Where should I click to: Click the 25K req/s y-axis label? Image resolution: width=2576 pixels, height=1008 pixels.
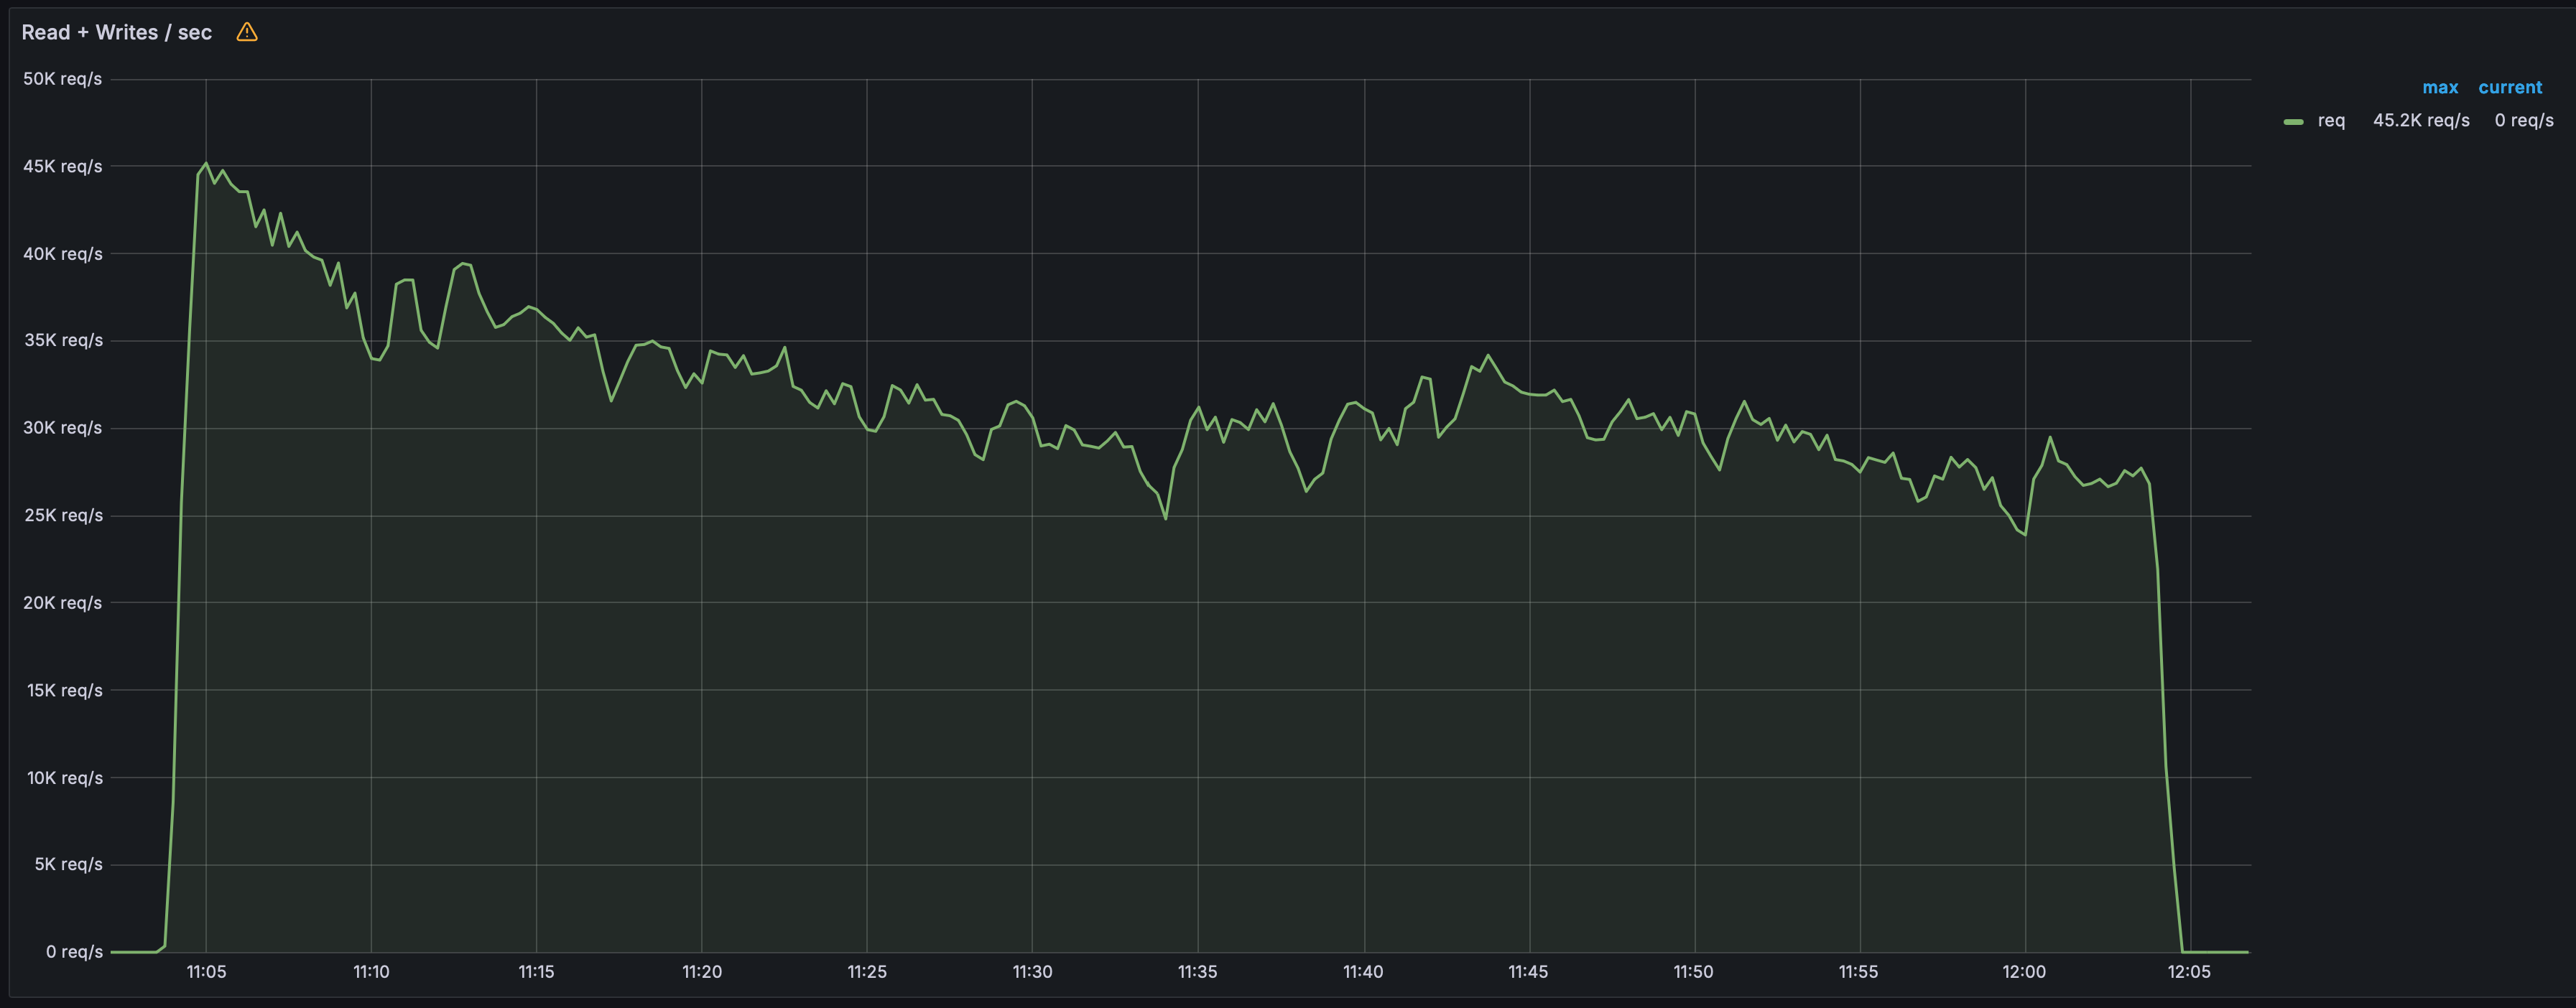pos(63,515)
